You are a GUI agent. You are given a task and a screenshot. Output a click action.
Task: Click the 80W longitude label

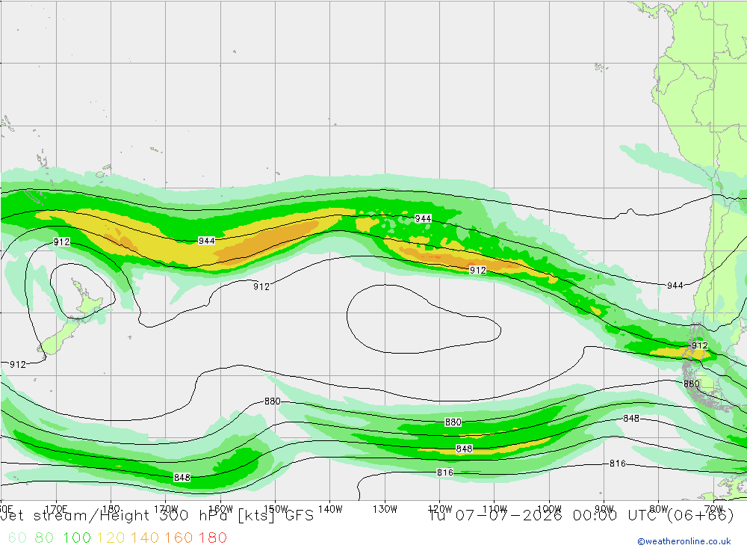pos(659,509)
